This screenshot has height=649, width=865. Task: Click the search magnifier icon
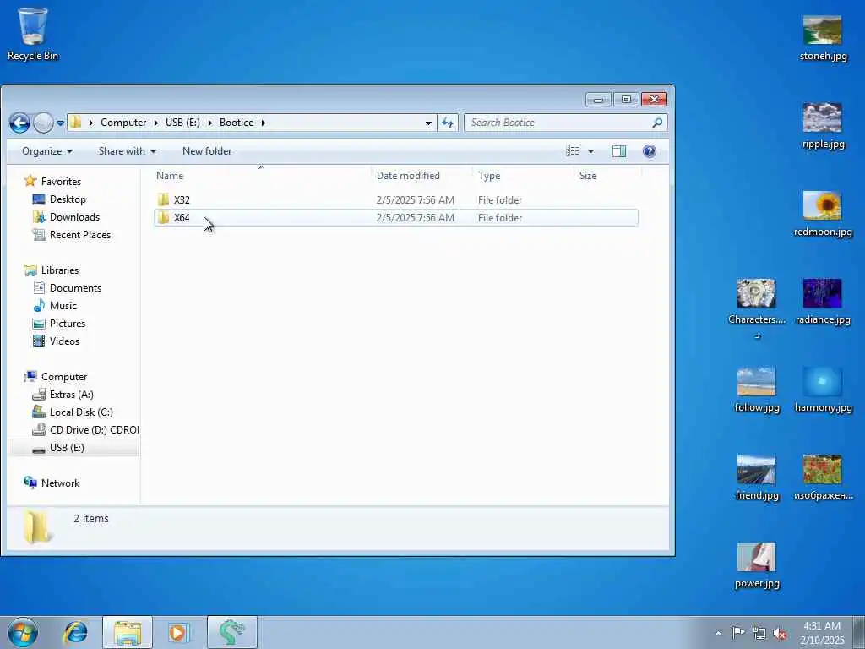657,123
